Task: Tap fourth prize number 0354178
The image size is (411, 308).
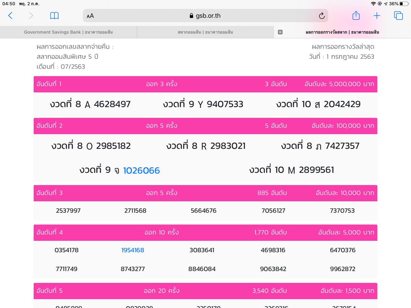Action: pos(67,250)
